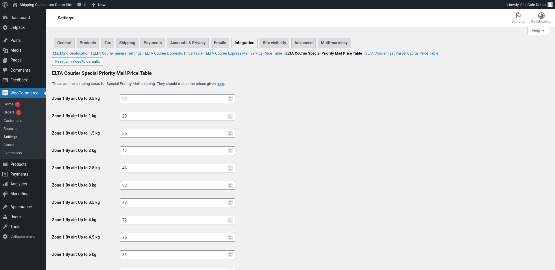Click the comments bubble in admin bar

(x=79, y=5)
